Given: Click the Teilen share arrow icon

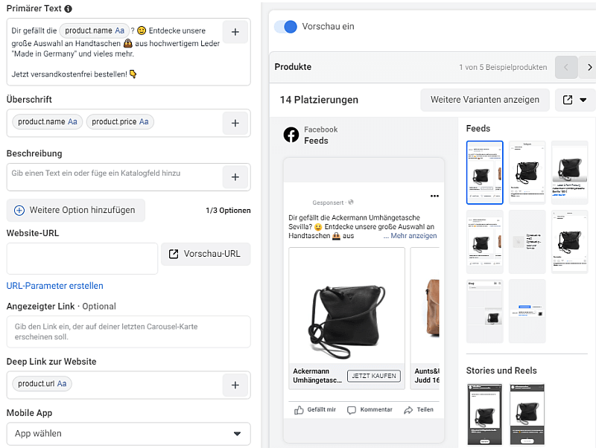Looking at the screenshot, I should point(408,410).
